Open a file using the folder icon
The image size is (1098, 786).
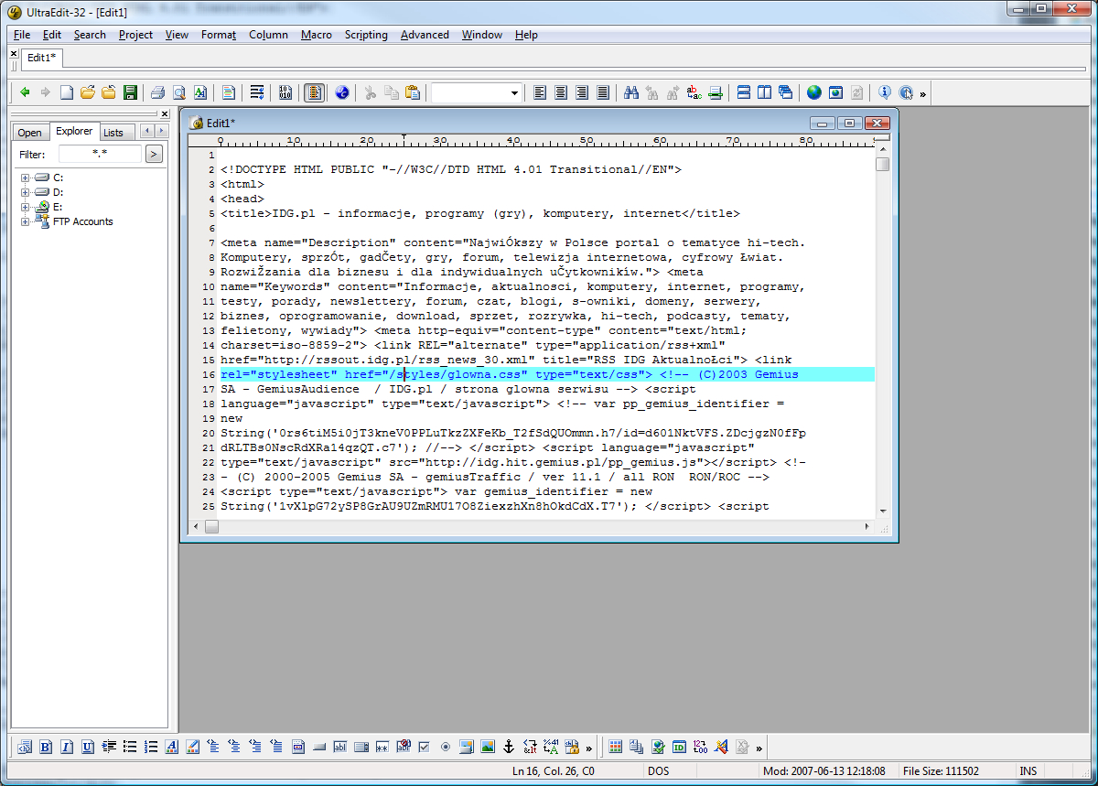[x=88, y=92]
